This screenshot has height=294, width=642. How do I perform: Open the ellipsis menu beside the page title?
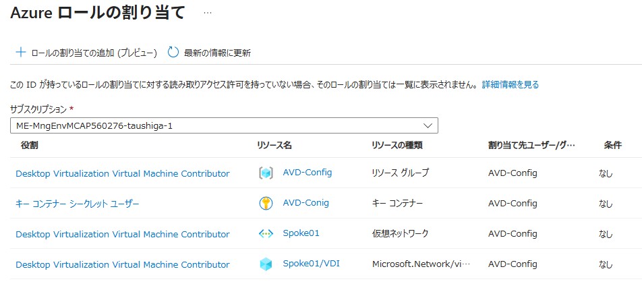click(207, 13)
